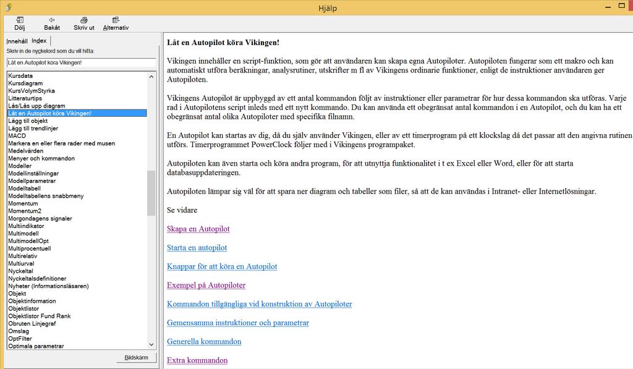Select Nyckeltal index entry
This screenshot has height=369, width=633.
point(20,271)
